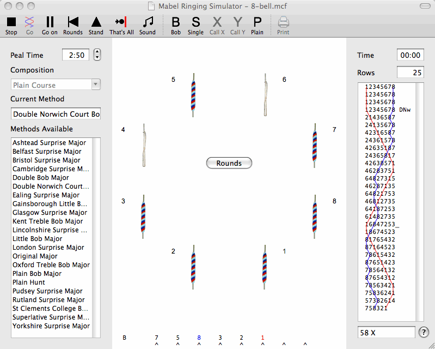Open the Plain Course composition dropdown
This screenshot has height=349, width=435.
56,85
